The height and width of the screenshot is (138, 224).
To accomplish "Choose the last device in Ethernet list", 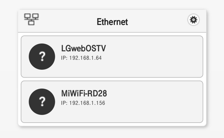I will [112, 102].
